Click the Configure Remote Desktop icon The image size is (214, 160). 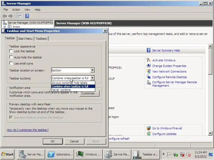click(x=148, y=77)
